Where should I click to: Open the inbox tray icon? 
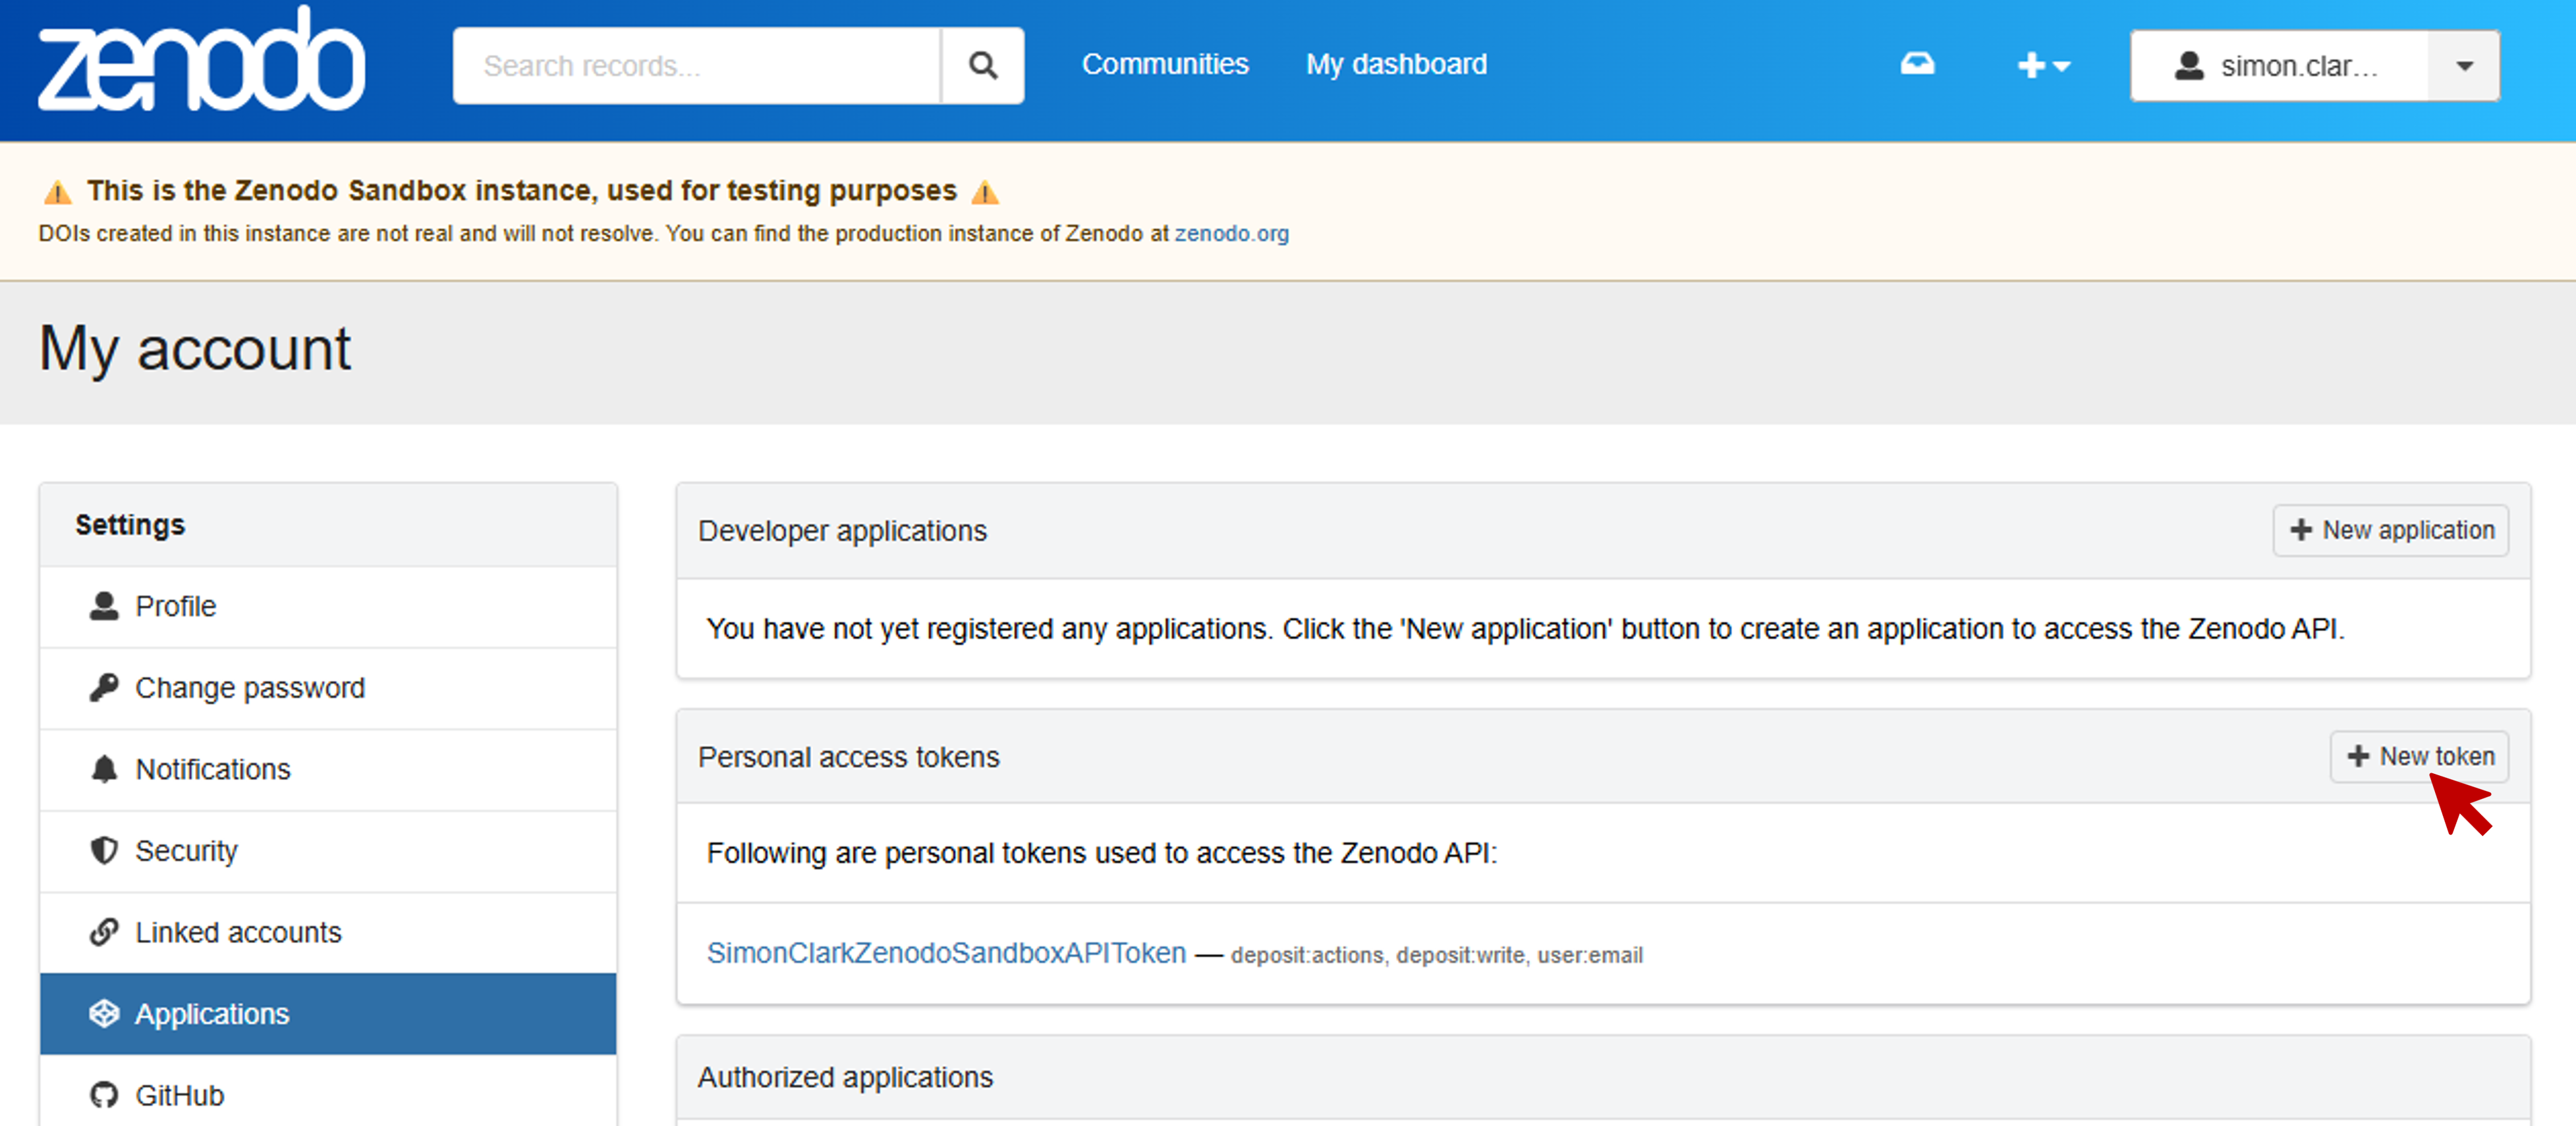point(1917,65)
